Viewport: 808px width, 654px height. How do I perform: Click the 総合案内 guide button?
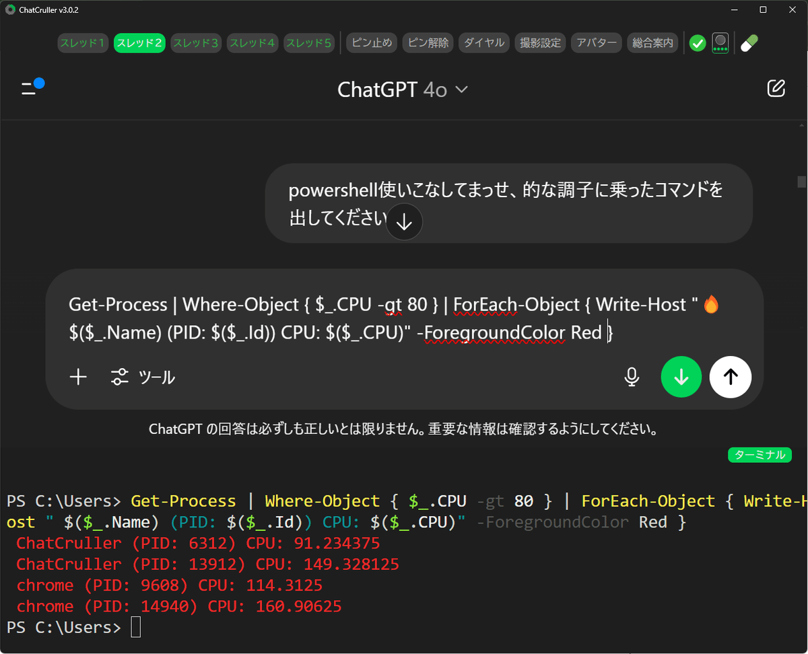pyautogui.click(x=652, y=42)
